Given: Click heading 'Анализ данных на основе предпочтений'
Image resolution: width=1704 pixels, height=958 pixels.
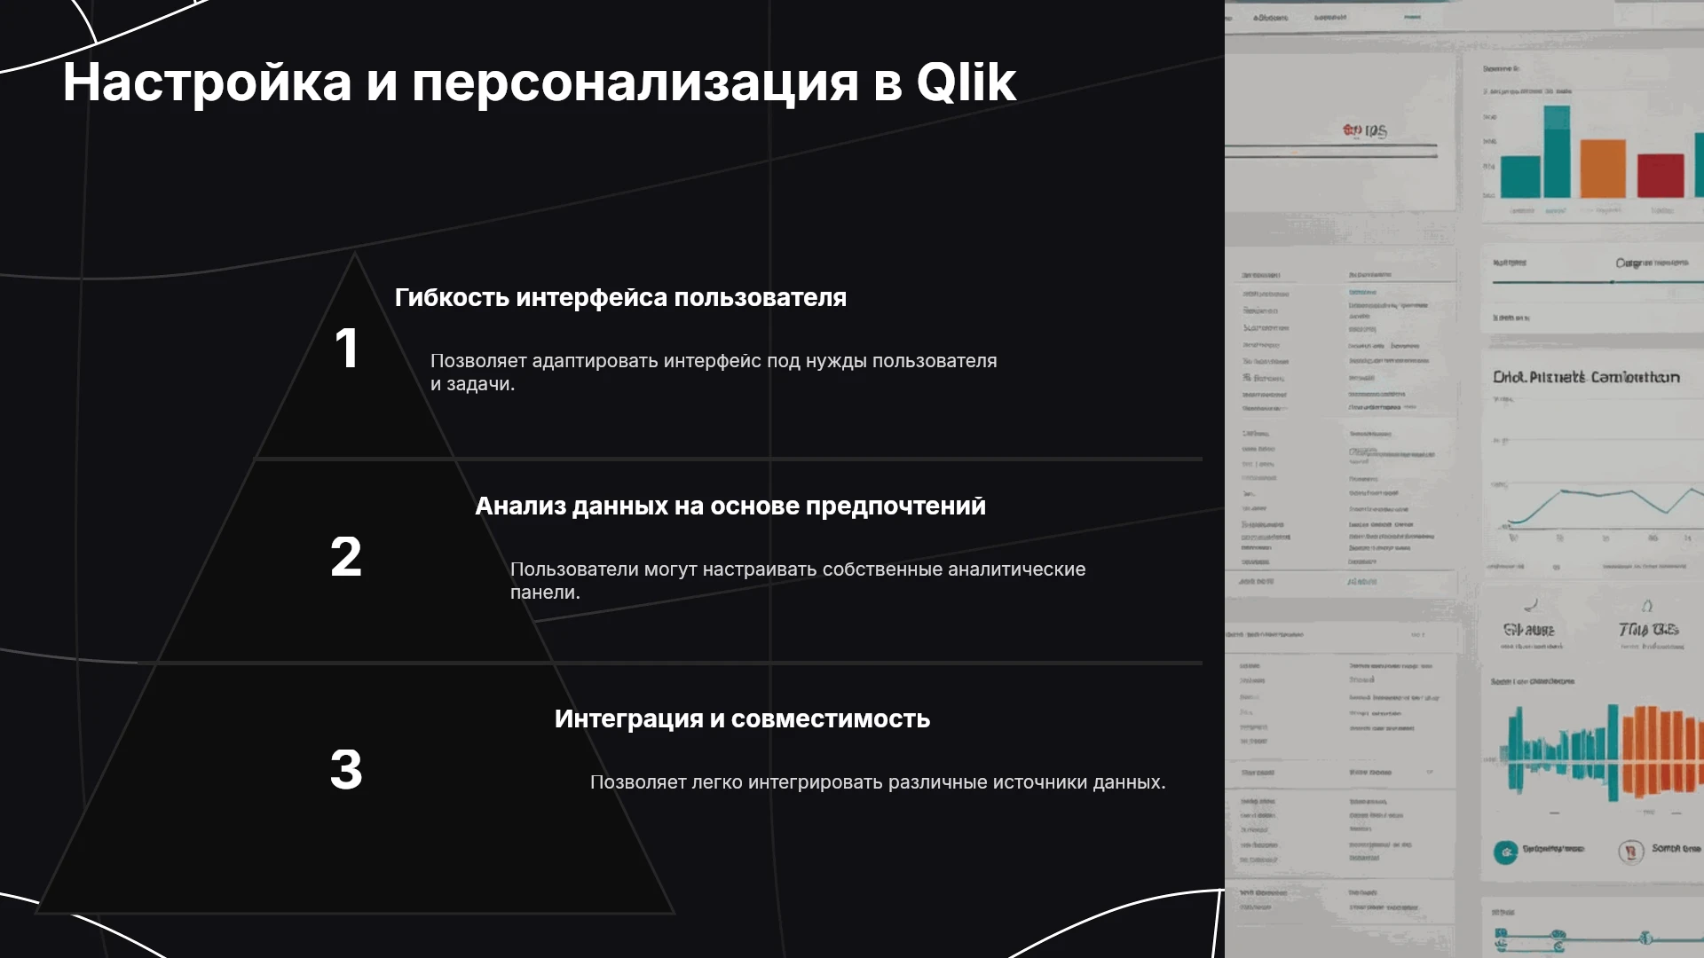Looking at the screenshot, I should click(730, 506).
